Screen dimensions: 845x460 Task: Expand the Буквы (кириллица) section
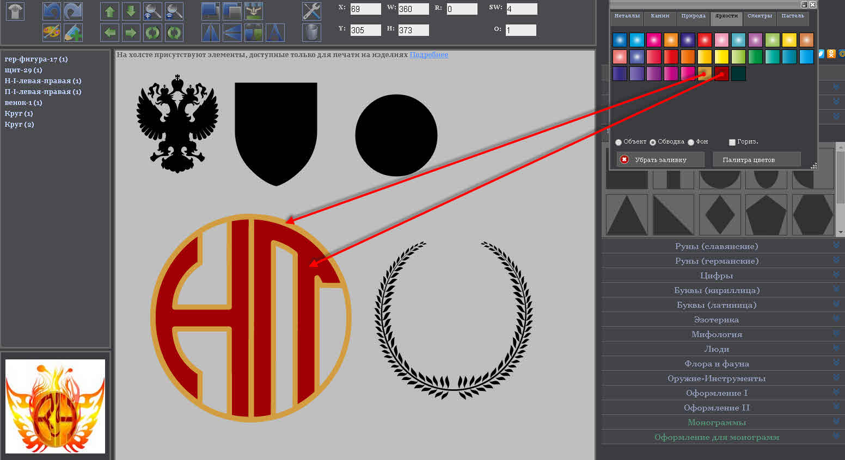723,290
